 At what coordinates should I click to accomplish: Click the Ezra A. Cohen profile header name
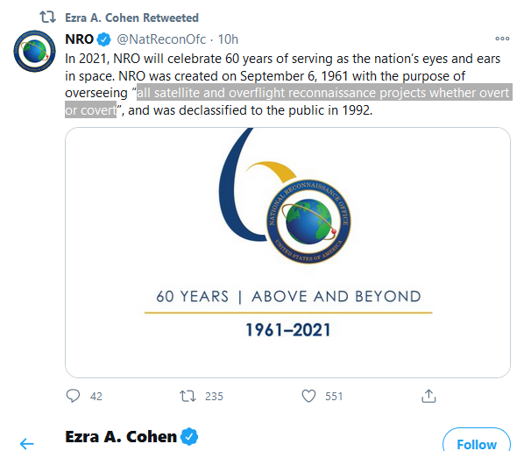click(121, 437)
